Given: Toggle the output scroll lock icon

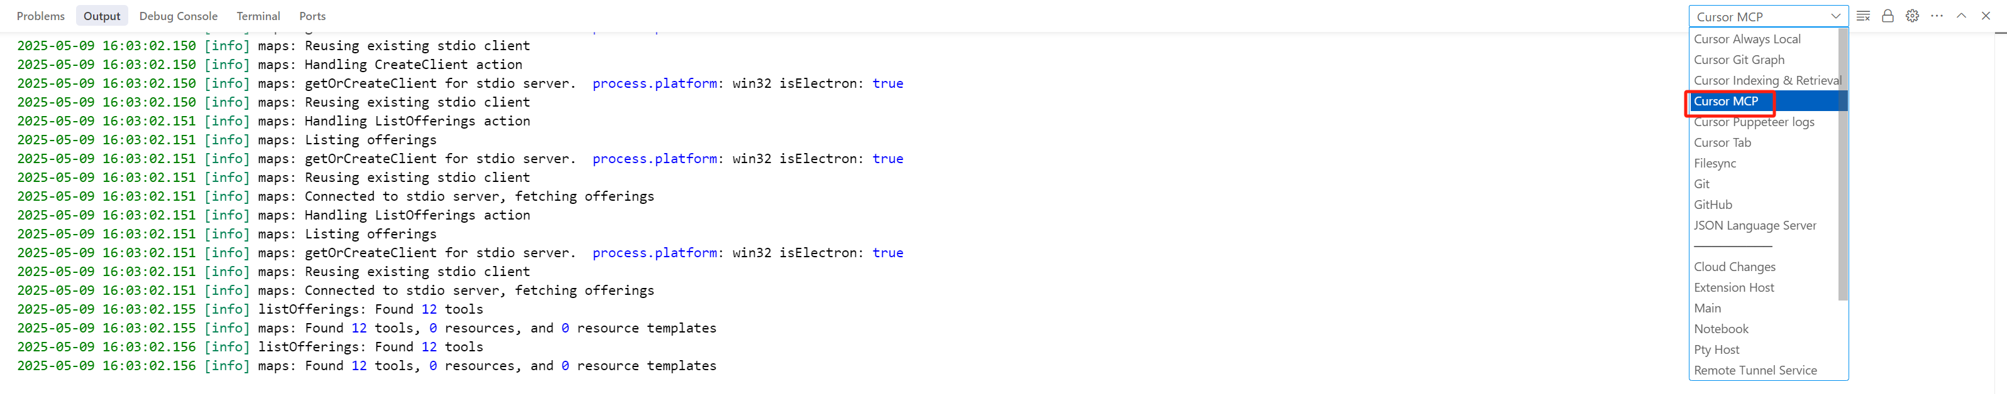Looking at the screenshot, I should [1888, 16].
